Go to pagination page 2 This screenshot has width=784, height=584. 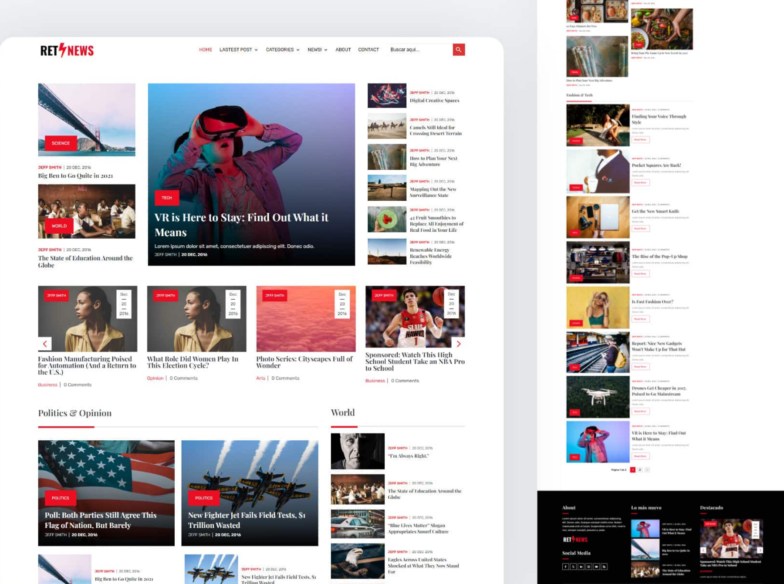640,470
